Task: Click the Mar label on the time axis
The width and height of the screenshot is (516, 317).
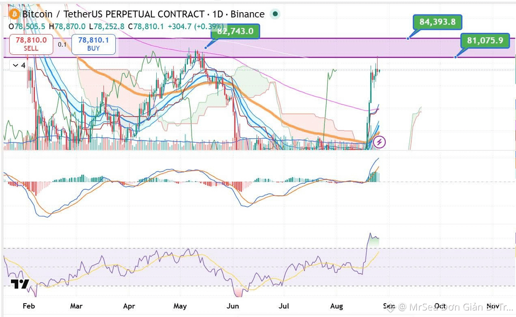Action: tap(76, 306)
